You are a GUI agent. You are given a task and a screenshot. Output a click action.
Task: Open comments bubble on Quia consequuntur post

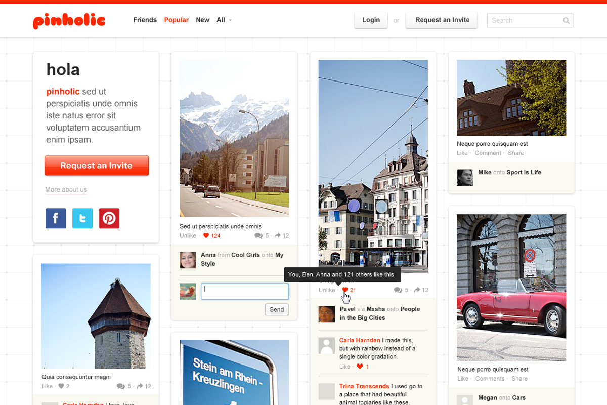pos(120,386)
